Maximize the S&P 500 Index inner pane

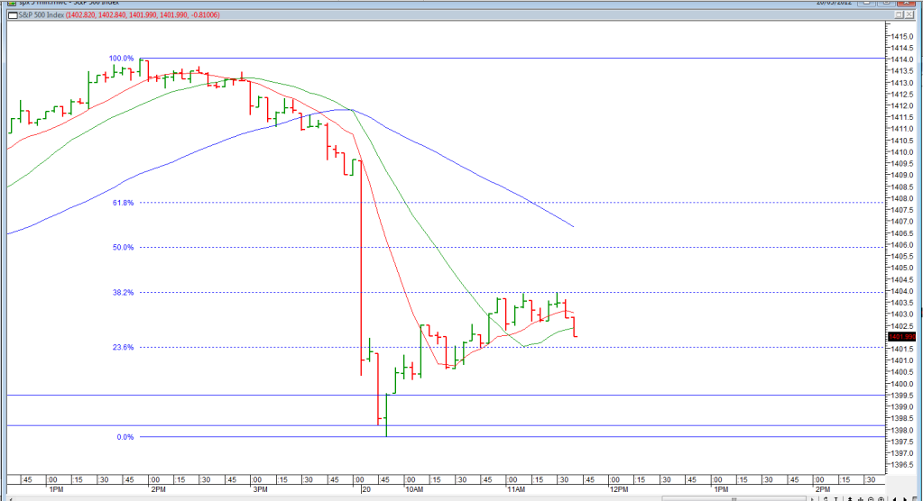(x=899, y=14)
